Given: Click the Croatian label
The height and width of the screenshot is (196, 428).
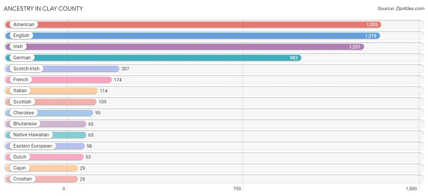Looking at the screenshot, I should click(x=23, y=179).
